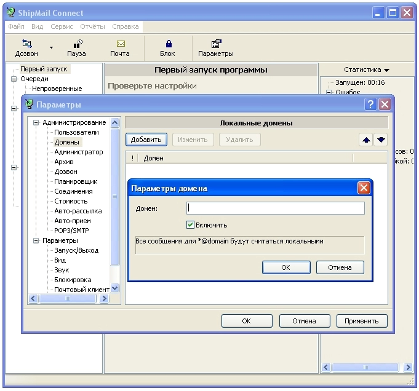Screen dimensions: 419x391
Task: Select Первый запуск in main tree
Action: 44,69
